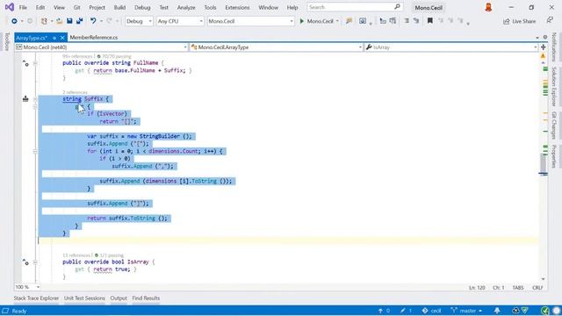Open the File menu
Viewport: 562px width, 316px height.
(23, 7)
